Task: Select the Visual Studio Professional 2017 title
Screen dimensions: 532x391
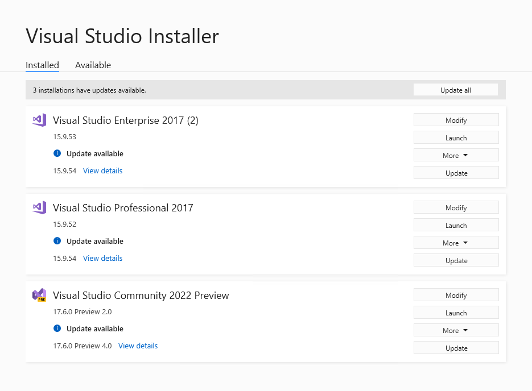Action: [123, 207]
